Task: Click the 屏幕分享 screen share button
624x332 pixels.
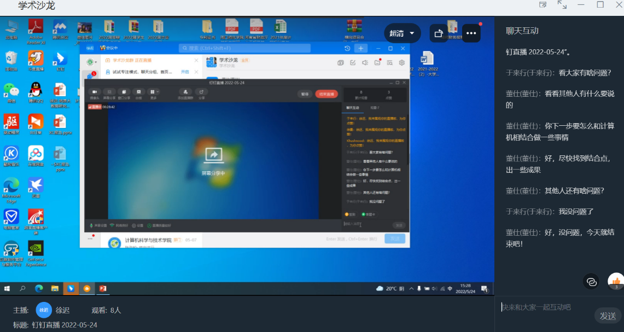Action: click(109, 94)
